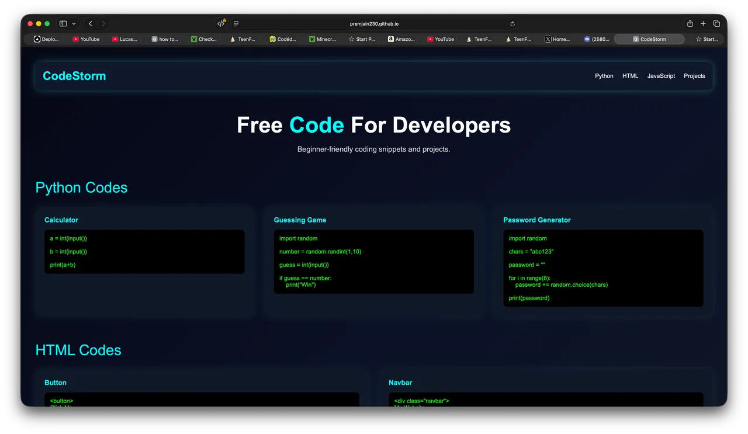Click the "for i in range(8):" line

pos(529,278)
